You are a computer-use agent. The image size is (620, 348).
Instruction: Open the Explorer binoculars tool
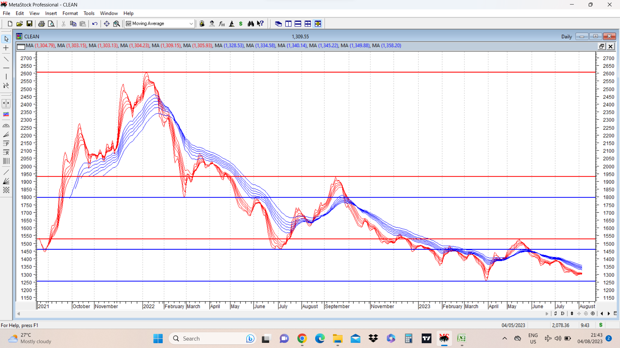pyautogui.click(x=251, y=24)
